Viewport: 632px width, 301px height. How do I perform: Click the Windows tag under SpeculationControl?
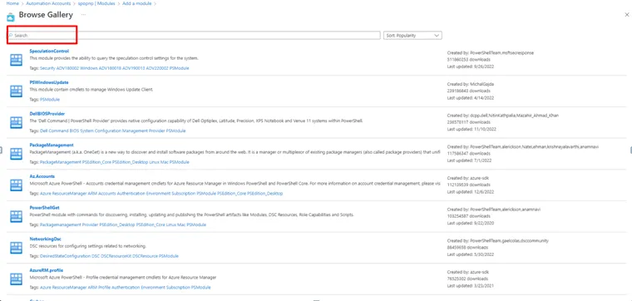pyautogui.click(x=89, y=68)
